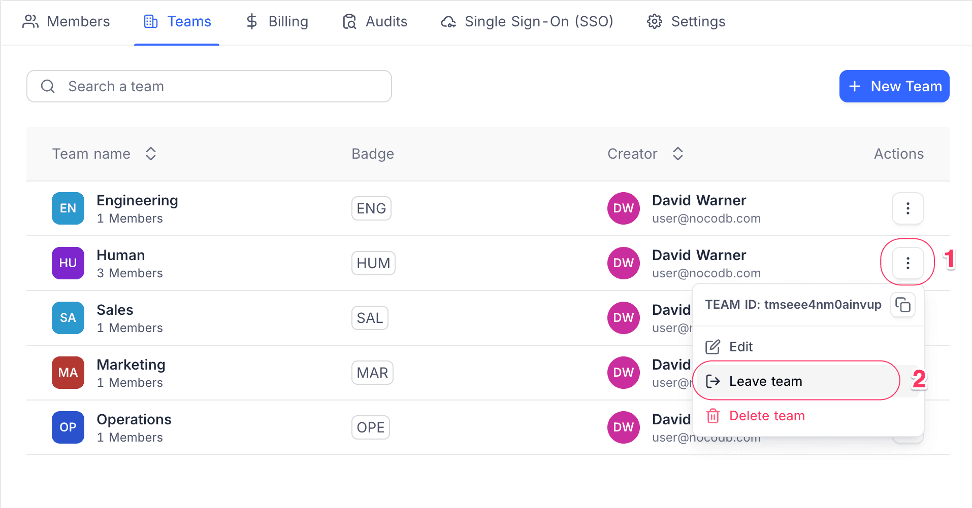Sort the table by Team name

pyautogui.click(x=150, y=154)
